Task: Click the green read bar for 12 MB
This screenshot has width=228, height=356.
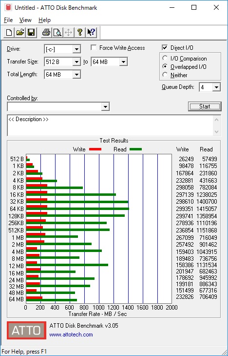Action: [67, 265]
